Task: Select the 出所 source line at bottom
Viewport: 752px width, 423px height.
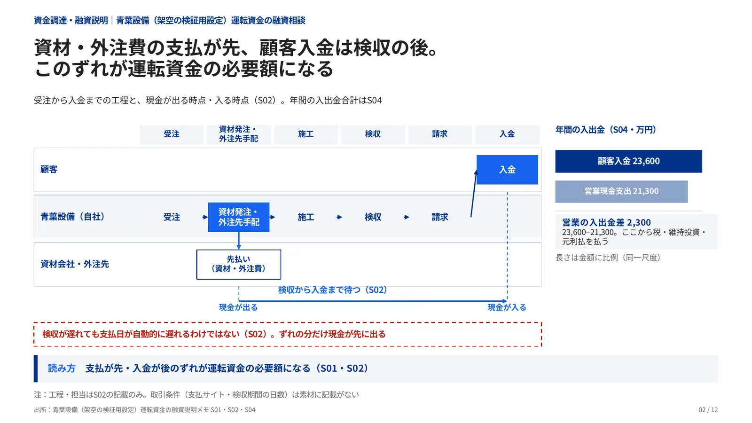Action: 145,410
